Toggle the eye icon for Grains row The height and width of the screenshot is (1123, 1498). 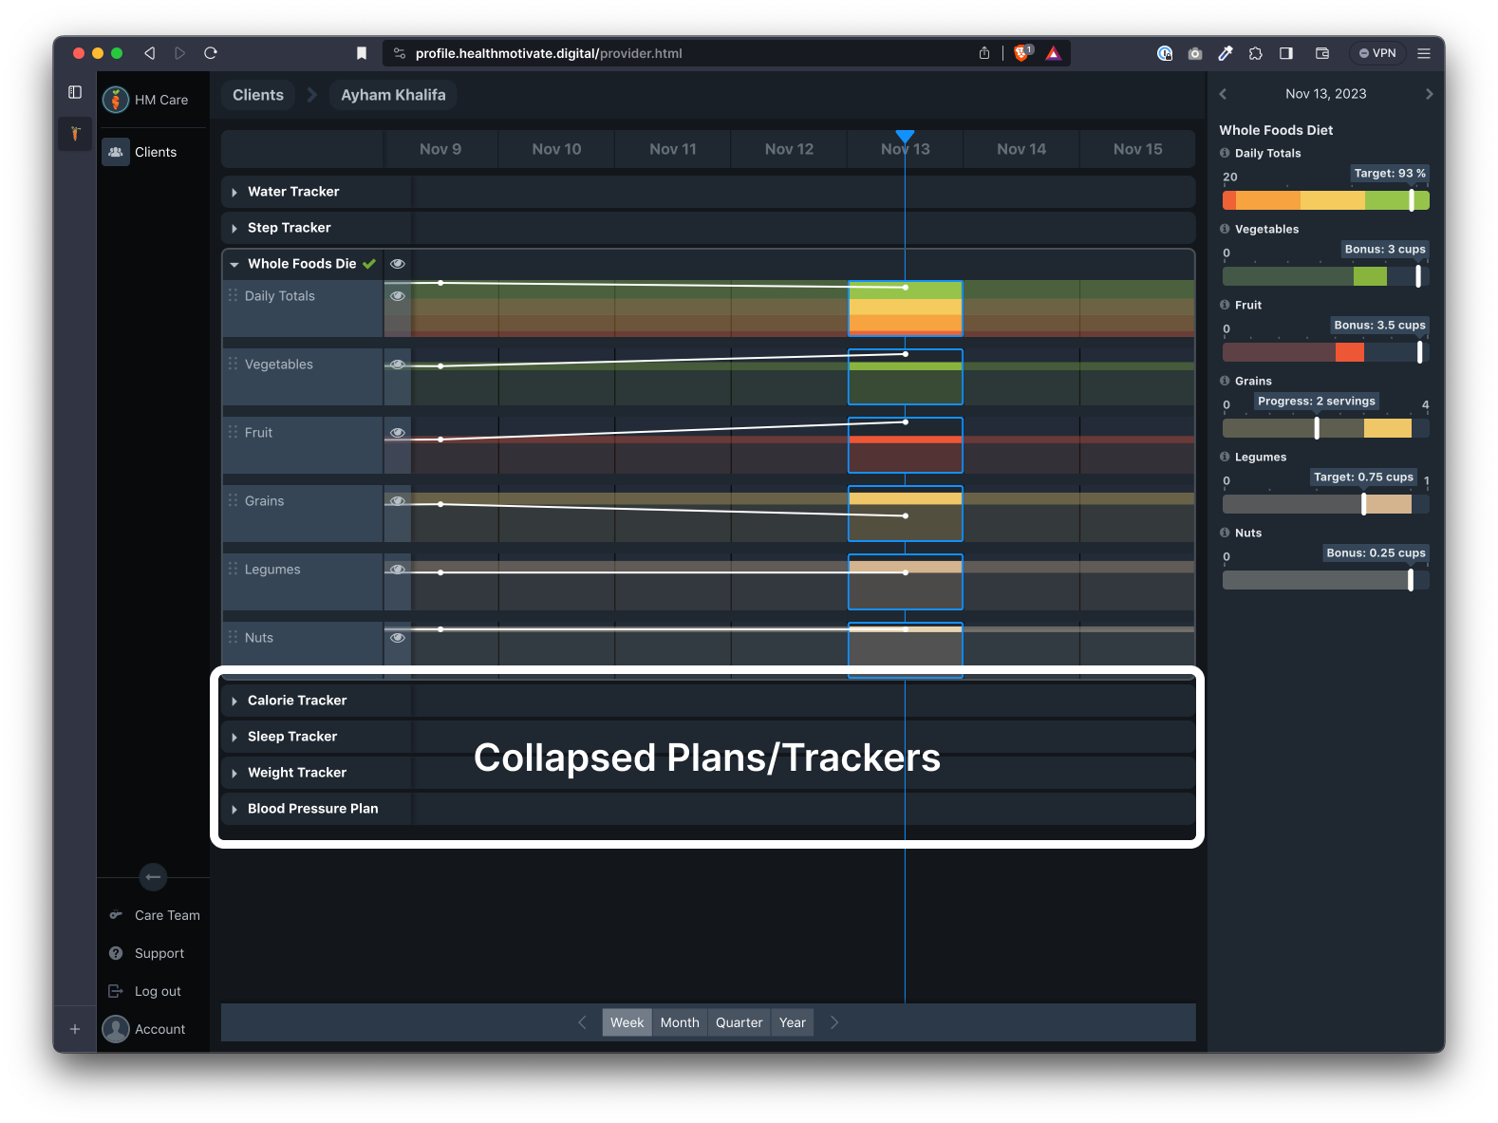point(398,501)
